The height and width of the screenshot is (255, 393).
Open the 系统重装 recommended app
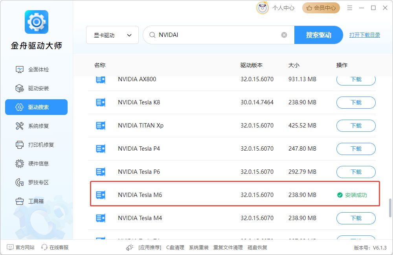click(x=199, y=248)
